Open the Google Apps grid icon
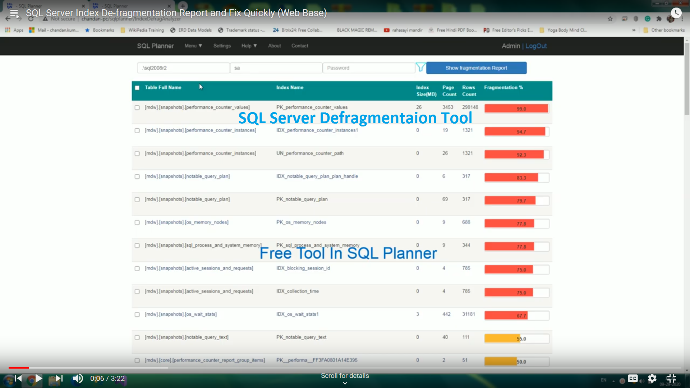 coord(8,30)
